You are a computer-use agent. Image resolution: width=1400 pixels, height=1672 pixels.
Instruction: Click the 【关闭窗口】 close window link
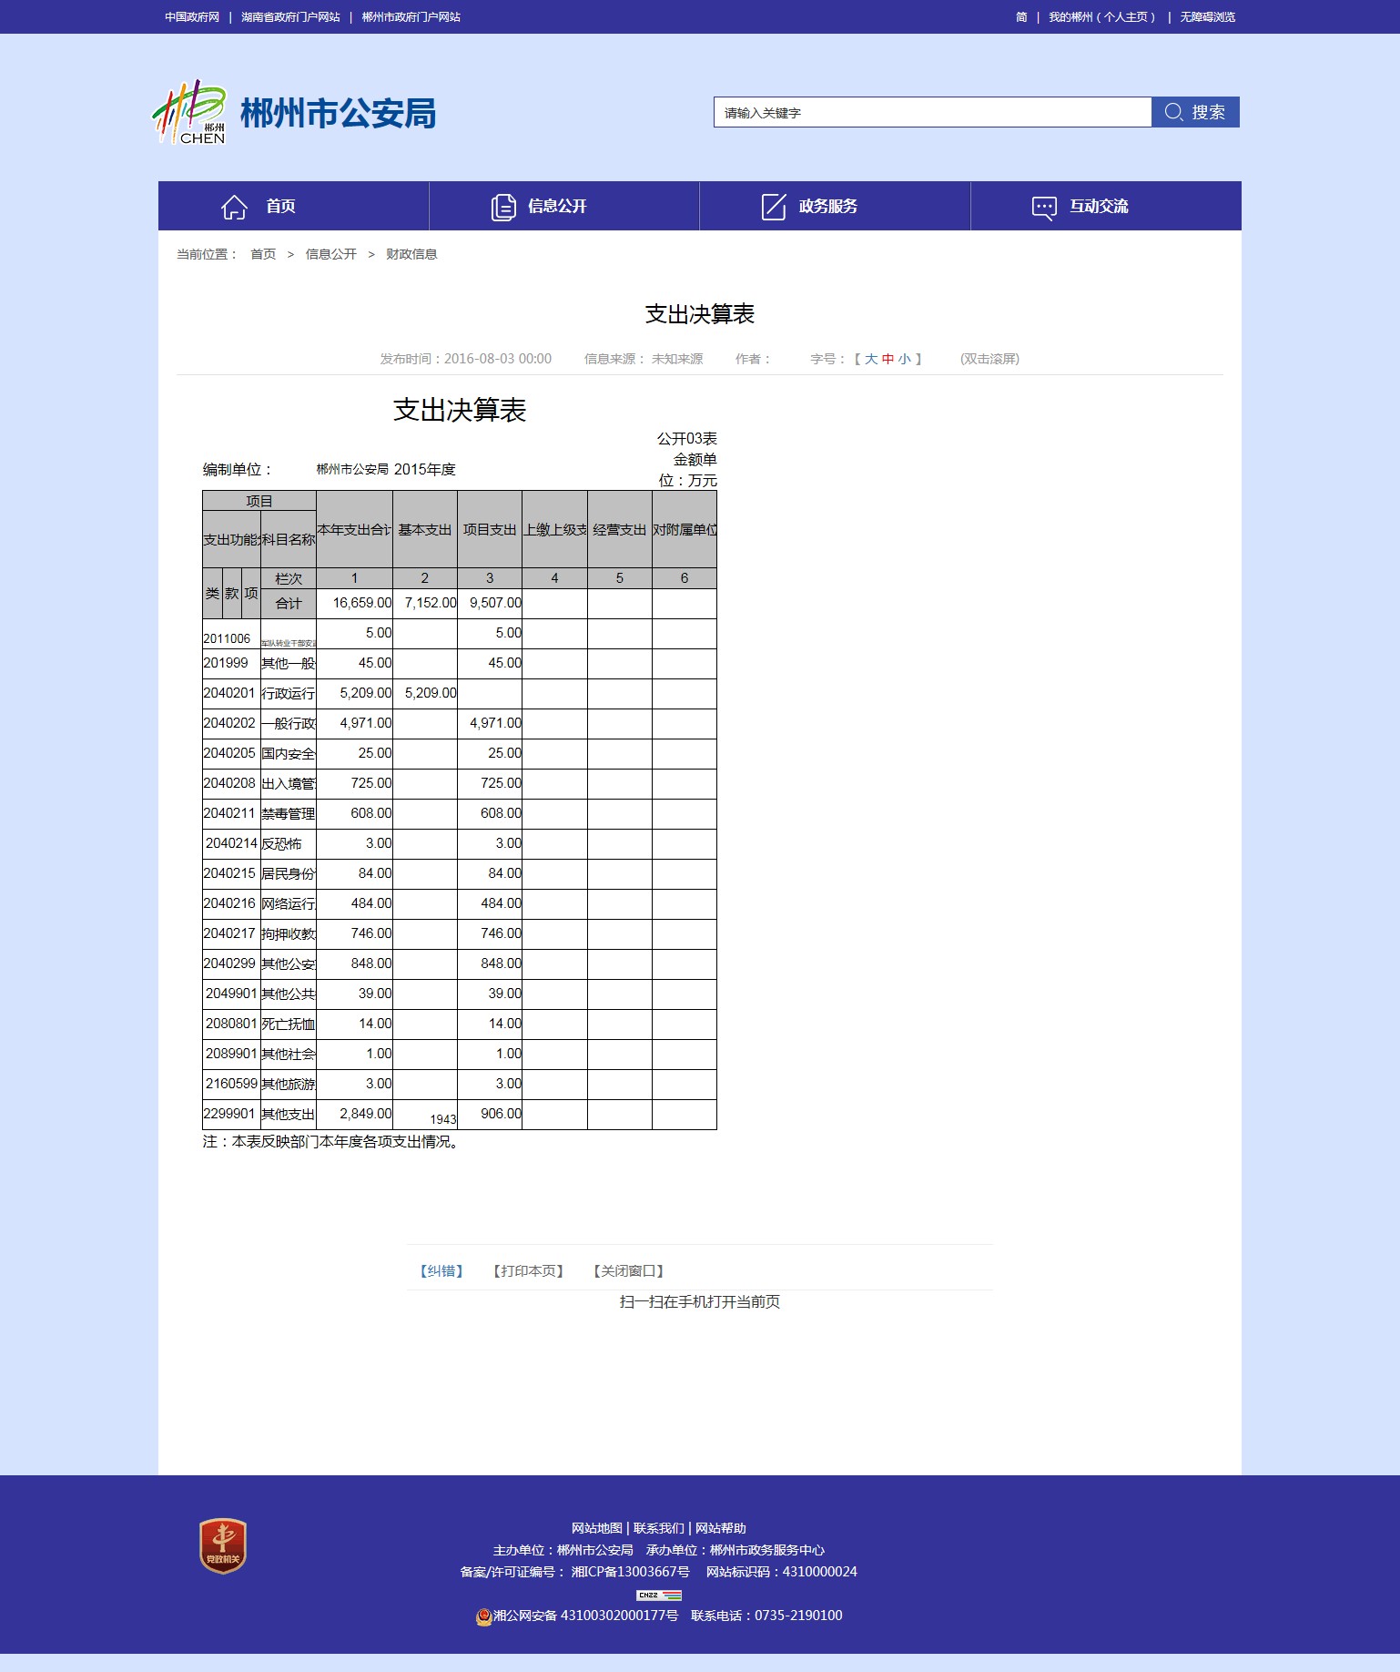628,1270
